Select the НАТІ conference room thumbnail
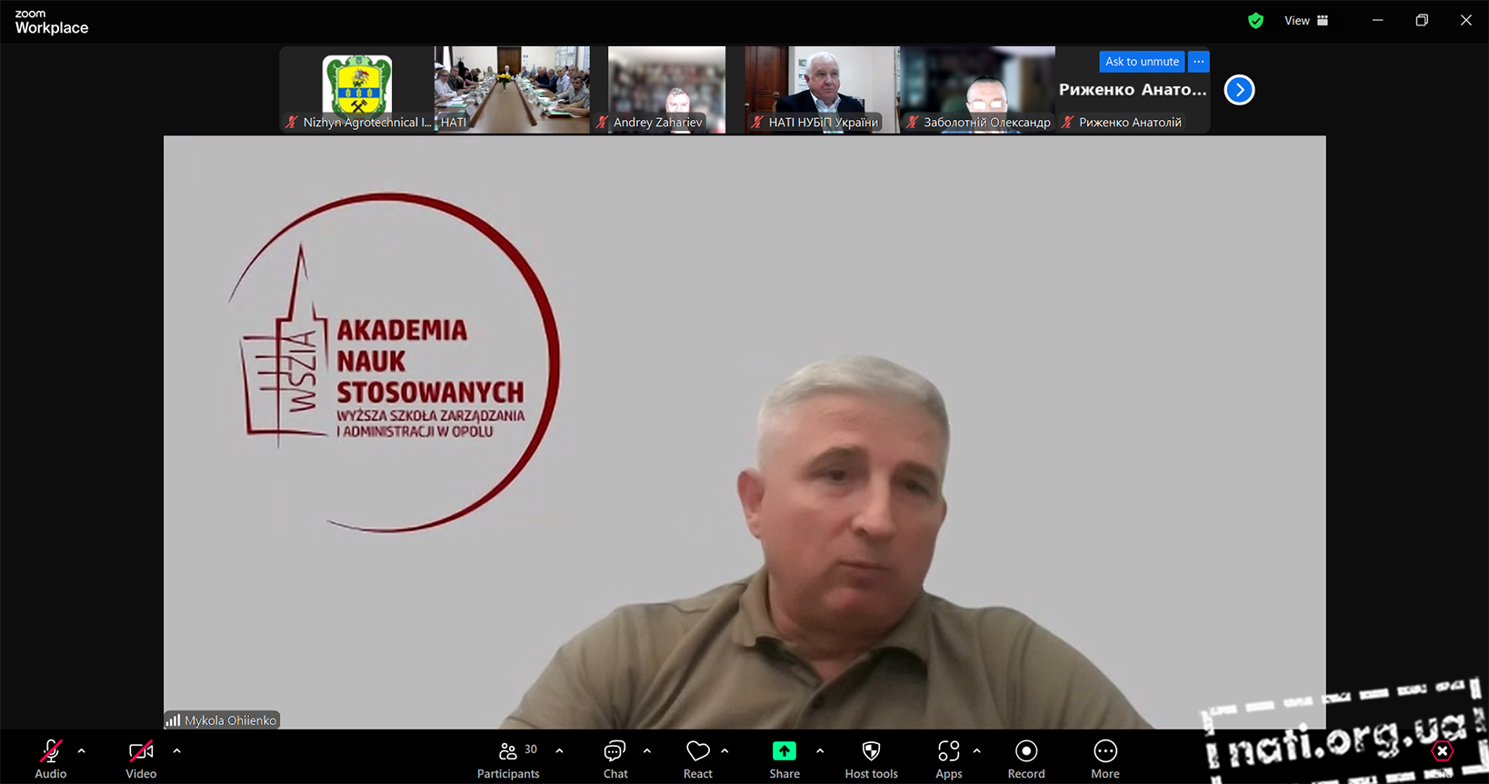The image size is (1489, 784). coord(512,90)
